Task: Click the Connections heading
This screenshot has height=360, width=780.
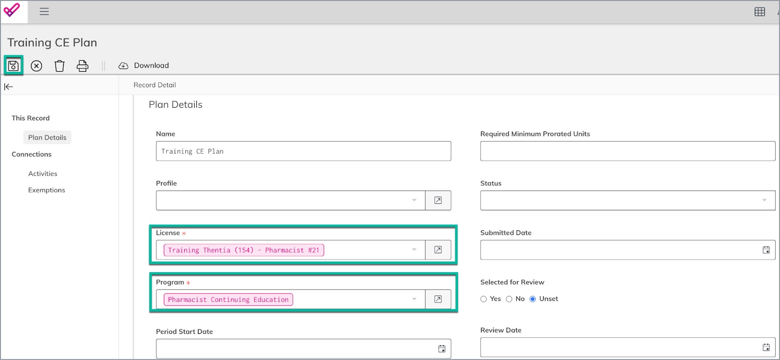Action: click(32, 154)
